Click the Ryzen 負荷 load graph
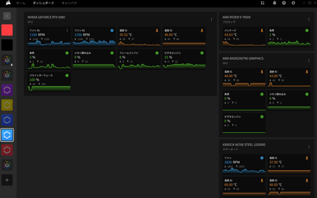317x198 pixels. click(x=289, y=43)
